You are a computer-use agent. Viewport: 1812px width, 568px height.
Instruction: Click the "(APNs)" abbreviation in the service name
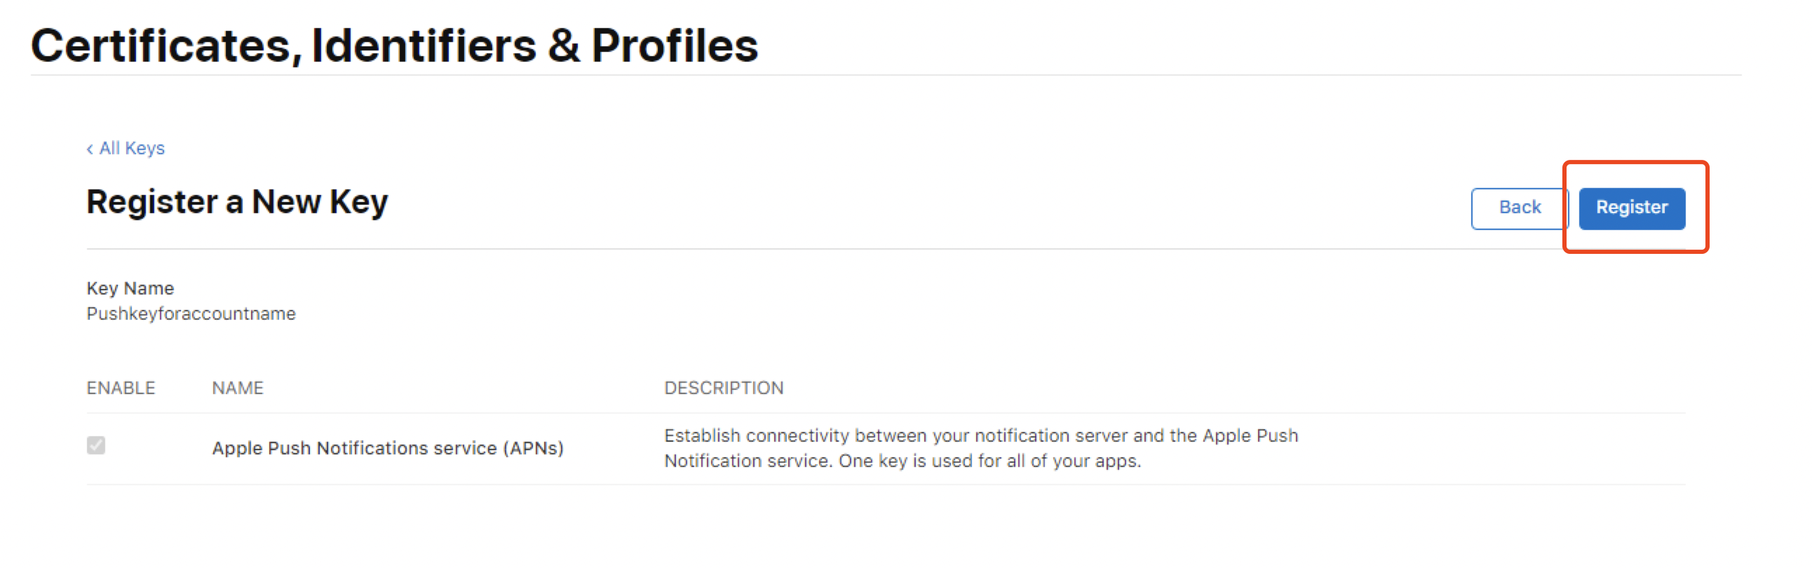coord(533,448)
